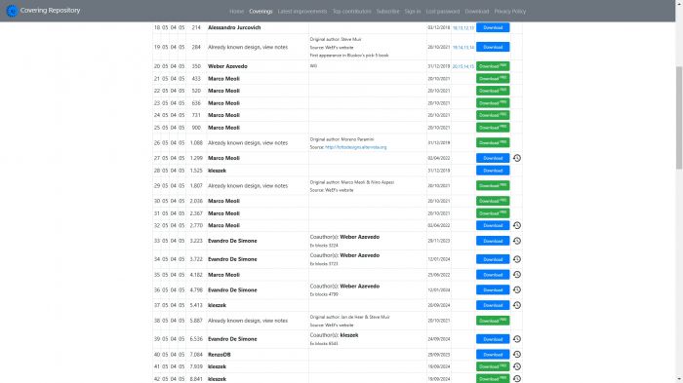Open the source website link in row 26
Viewport: 683px width, 383px height.
click(355, 147)
